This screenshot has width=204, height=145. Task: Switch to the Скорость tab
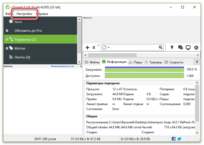click(x=174, y=62)
